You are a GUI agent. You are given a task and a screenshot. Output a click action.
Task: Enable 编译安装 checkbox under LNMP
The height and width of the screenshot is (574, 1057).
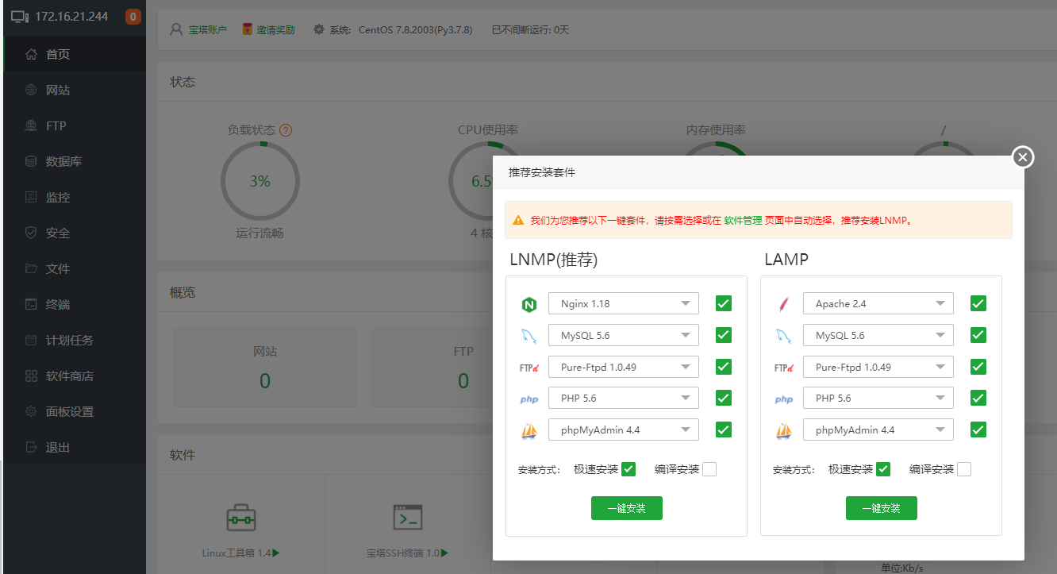[709, 469]
